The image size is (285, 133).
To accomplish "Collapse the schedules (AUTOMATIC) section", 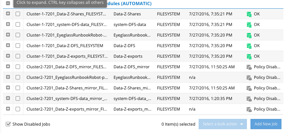I will [x=8, y=3].
